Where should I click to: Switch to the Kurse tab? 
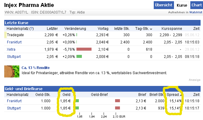click(x=182, y=5)
